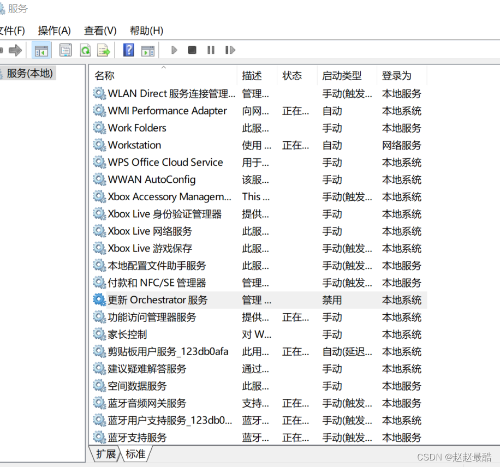Select 剪贴板用户服务_123db0afa entry
The height and width of the screenshot is (467, 500).
tap(168, 351)
